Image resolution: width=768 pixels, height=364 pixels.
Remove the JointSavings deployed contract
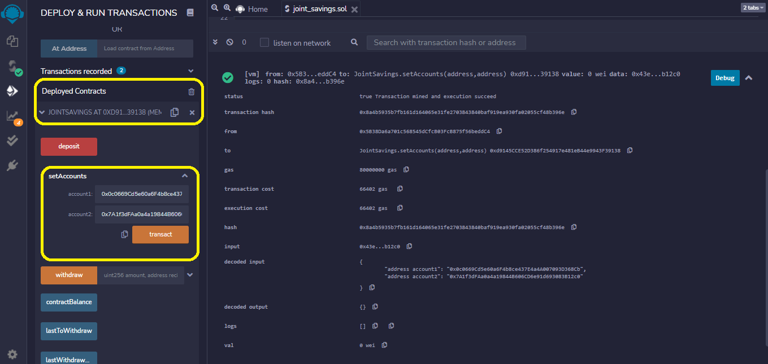tap(192, 113)
